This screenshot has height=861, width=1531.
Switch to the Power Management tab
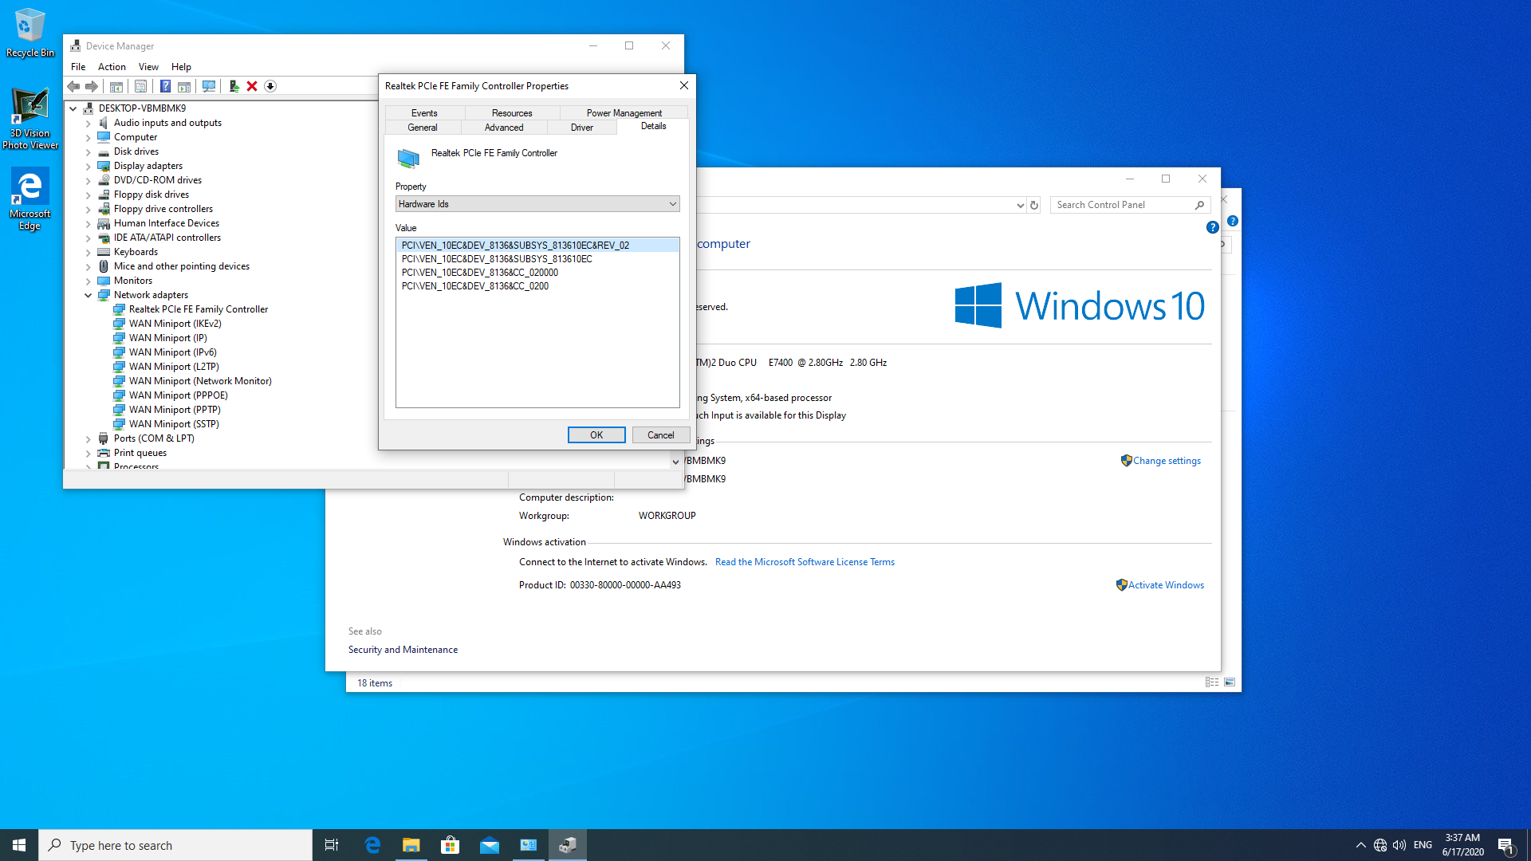coord(624,113)
